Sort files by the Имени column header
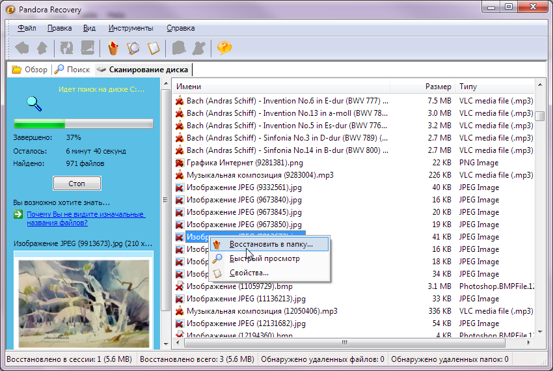Viewport: 553px width, 371px height. pyautogui.click(x=189, y=87)
